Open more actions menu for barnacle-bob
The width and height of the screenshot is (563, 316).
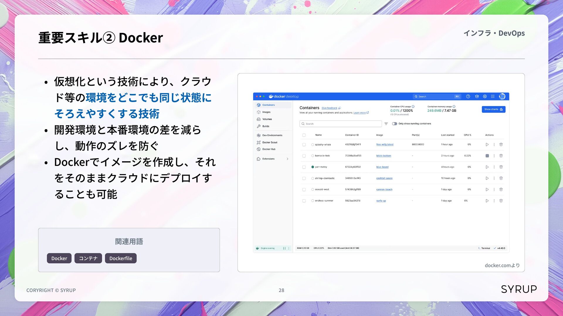[494, 156]
